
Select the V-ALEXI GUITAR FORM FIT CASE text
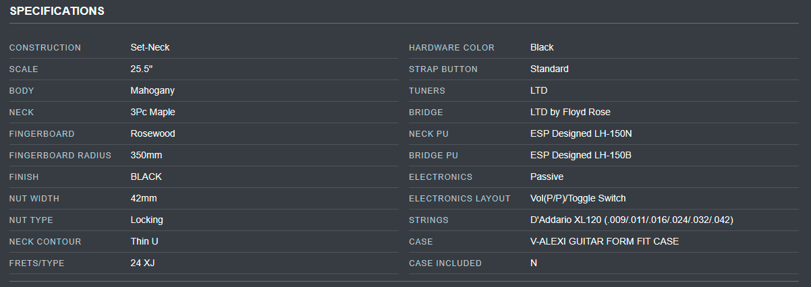coord(605,241)
